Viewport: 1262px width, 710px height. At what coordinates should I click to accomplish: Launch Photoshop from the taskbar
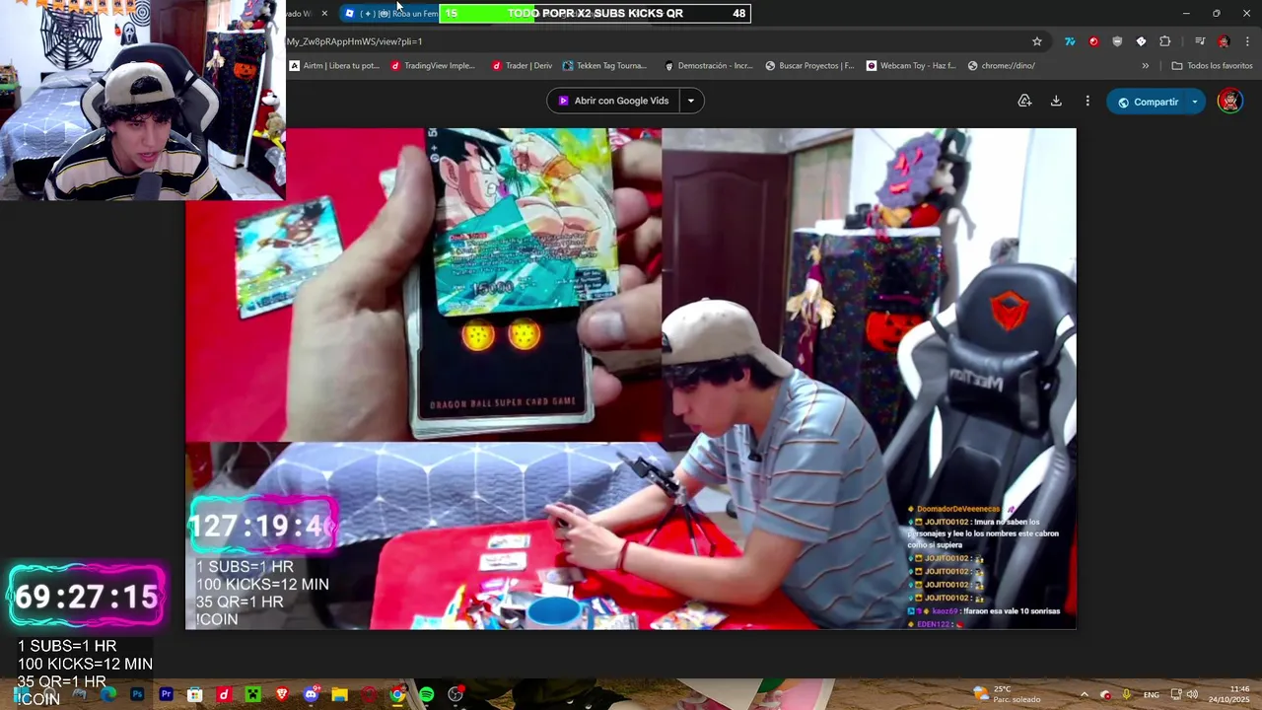coord(137,694)
